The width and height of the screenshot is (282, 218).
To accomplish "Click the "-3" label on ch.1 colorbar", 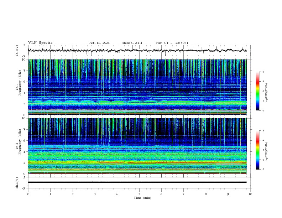I will 262,72.
